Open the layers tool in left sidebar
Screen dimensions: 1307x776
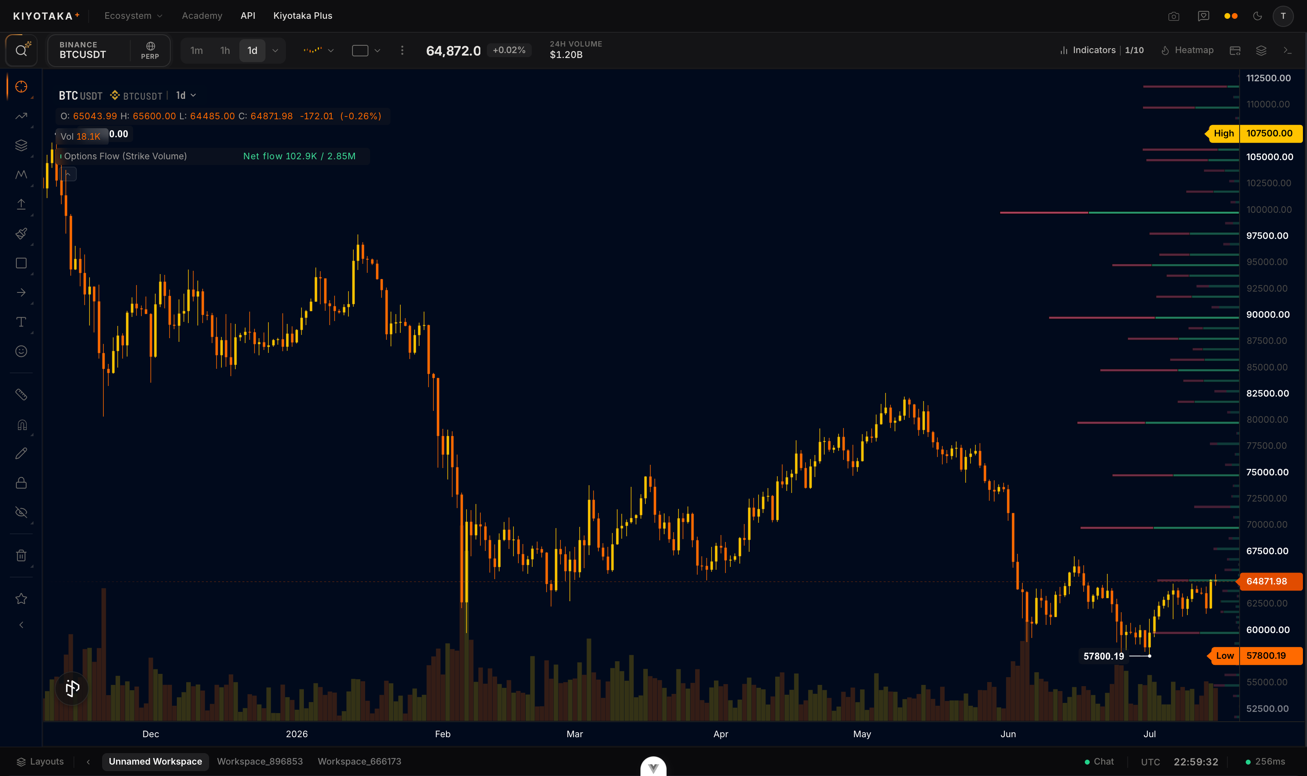pos(21,145)
